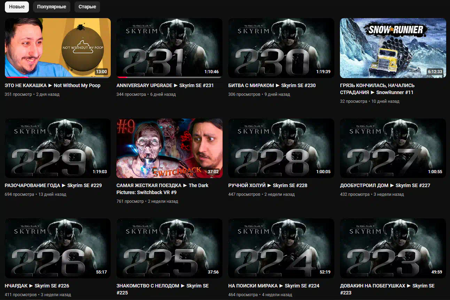
Task: Click the title НА ПОИСКИ МИРАКА ► Skyrim SE #224
Action: coord(274,286)
